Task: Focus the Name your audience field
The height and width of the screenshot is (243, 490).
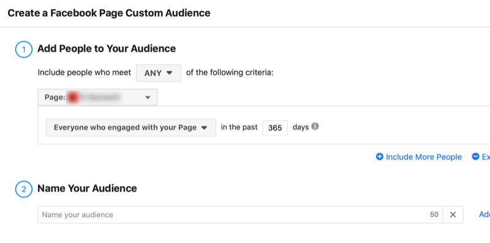Action: [x=240, y=215]
